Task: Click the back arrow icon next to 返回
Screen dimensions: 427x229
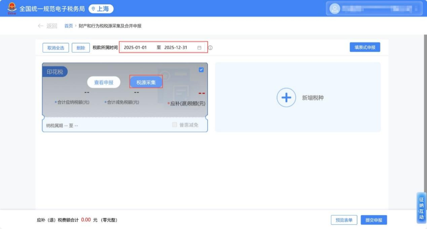Action: pos(40,26)
